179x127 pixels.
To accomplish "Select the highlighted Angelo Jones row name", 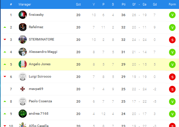I will (40, 64).
